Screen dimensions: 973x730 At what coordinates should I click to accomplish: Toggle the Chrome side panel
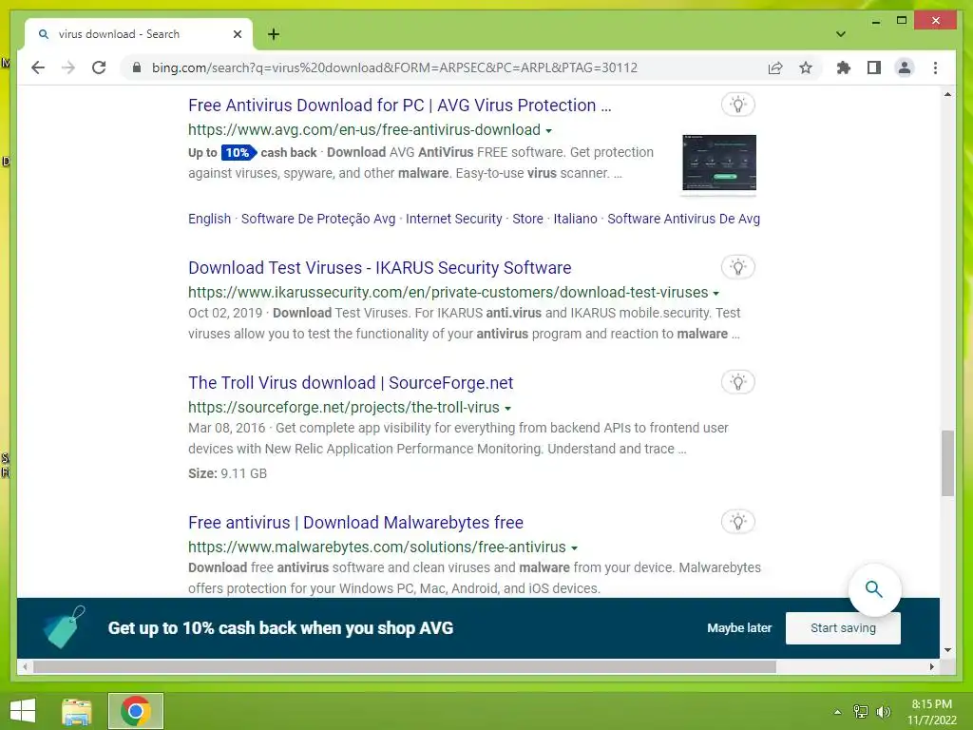pyautogui.click(x=874, y=67)
